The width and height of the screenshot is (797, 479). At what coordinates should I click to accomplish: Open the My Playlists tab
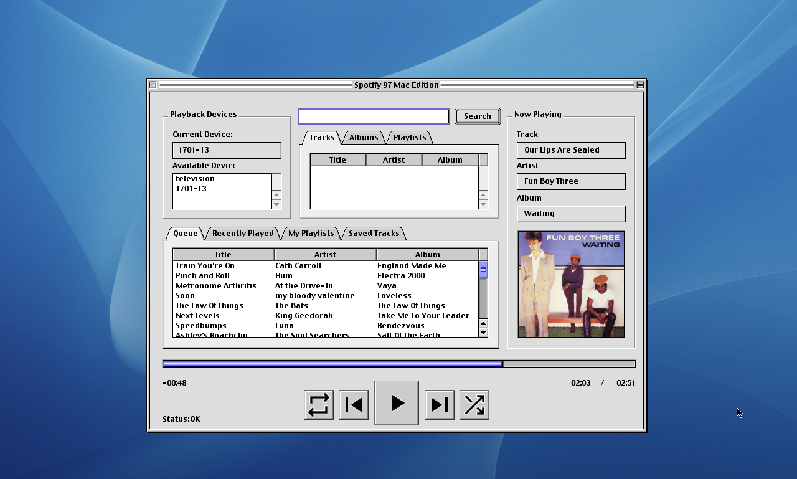pyautogui.click(x=311, y=234)
